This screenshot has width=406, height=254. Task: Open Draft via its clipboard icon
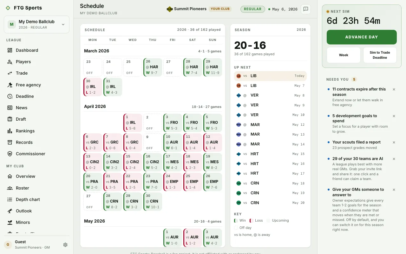coord(10,119)
